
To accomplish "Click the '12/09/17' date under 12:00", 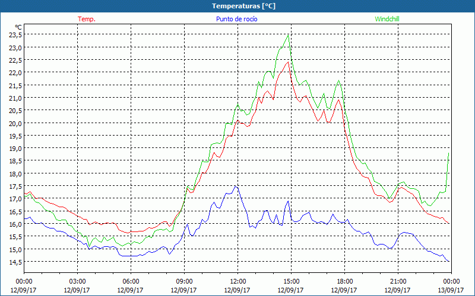I will pos(237,290).
